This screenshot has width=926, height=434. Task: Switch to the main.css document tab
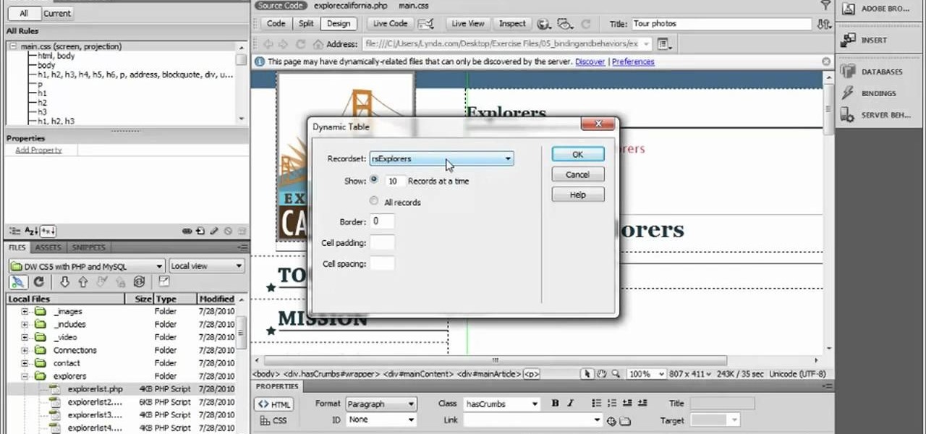pyautogui.click(x=413, y=6)
